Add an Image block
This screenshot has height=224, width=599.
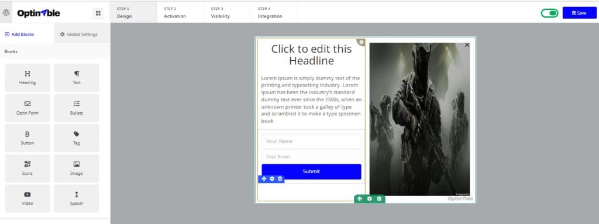click(77, 168)
